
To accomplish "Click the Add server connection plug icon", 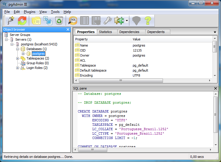I will [11, 21].
